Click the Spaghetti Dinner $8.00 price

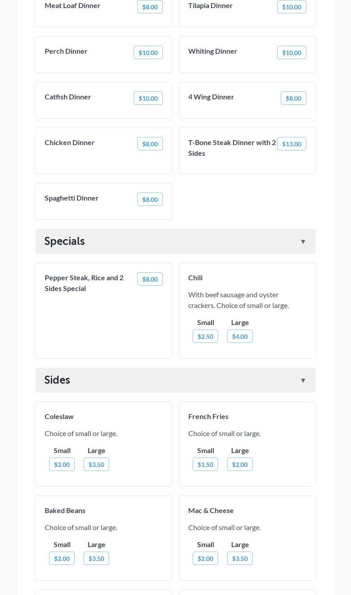[x=150, y=200]
